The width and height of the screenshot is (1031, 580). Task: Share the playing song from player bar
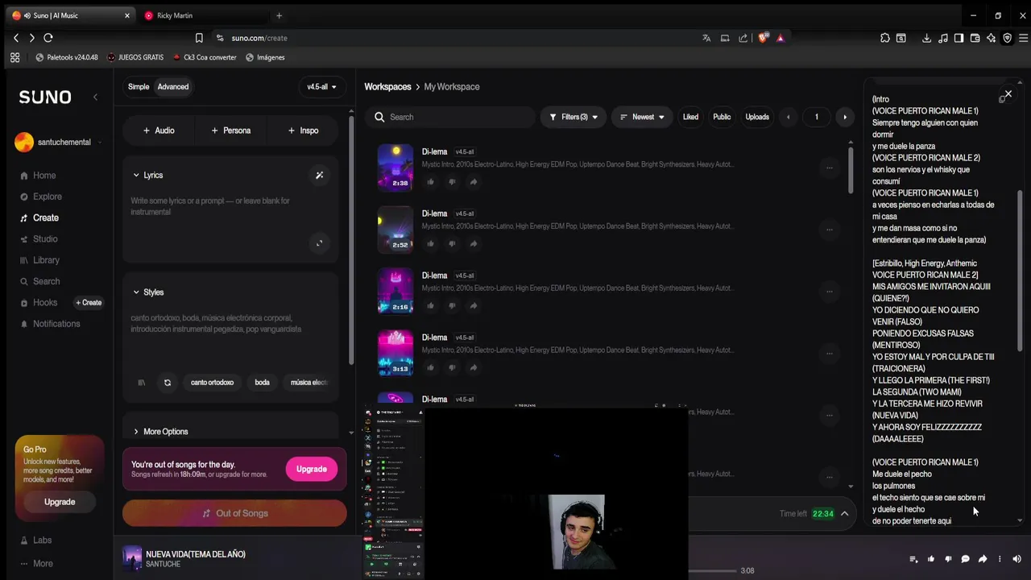(983, 559)
